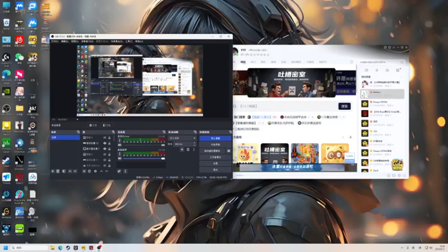
Task: Open the scene transition type dropdown
Action: tap(183, 138)
